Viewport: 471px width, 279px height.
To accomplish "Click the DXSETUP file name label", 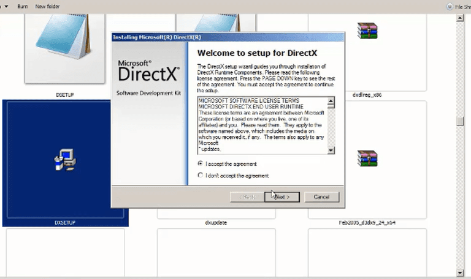I will tap(65, 223).
